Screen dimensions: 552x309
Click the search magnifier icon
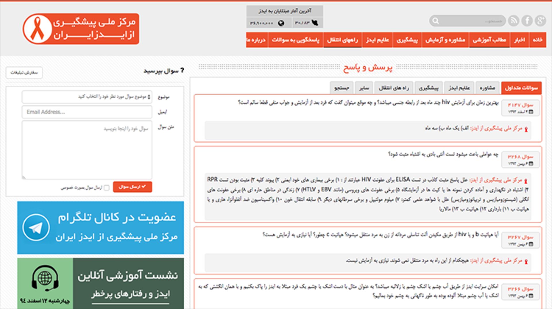[x=436, y=21]
